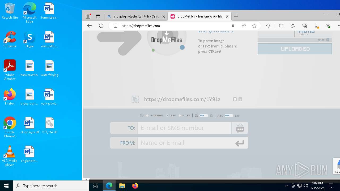The height and width of the screenshot is (191, 340).
Task: Open Edge tab actions menu icon
Action: [98, 16]
